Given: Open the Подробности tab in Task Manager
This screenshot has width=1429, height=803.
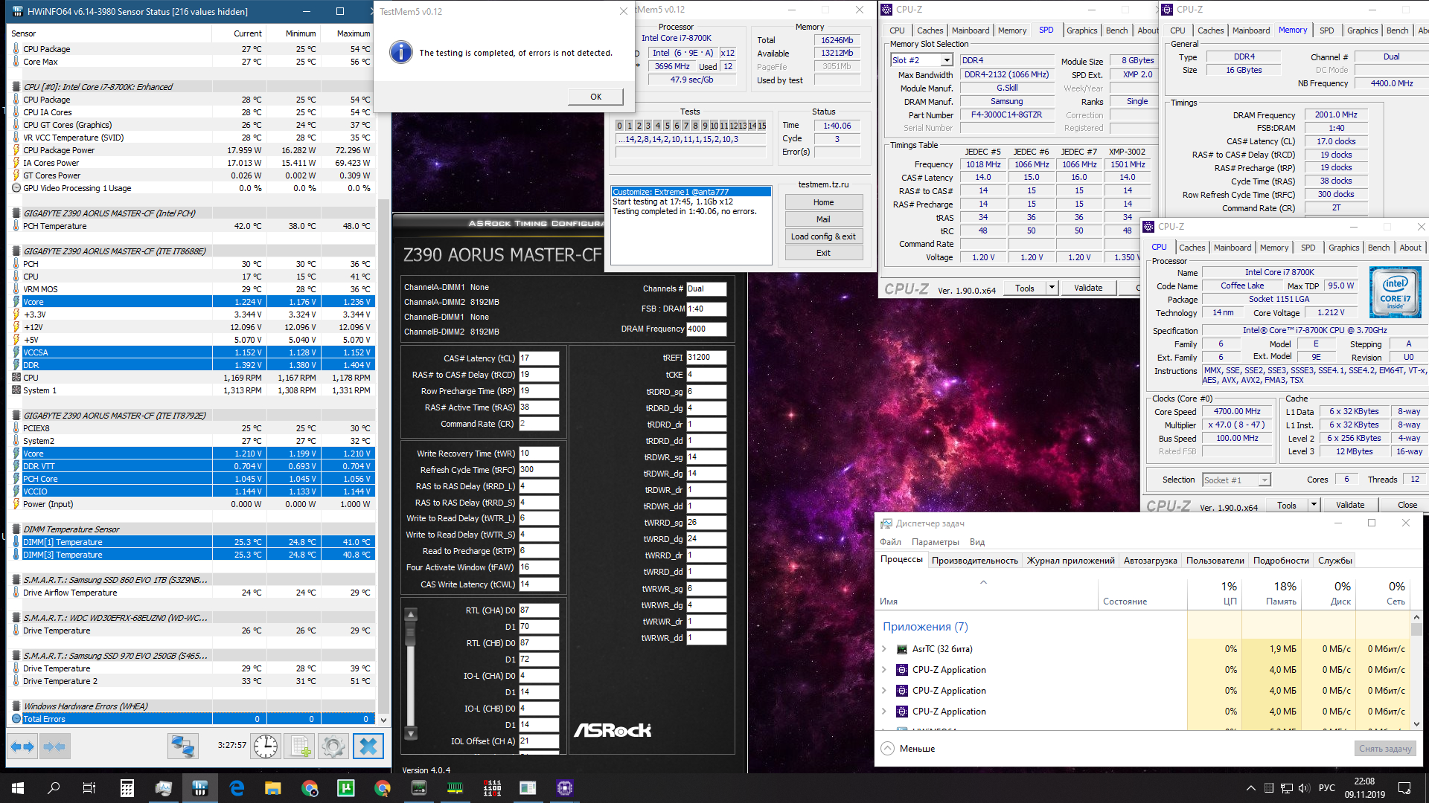Looking at the screenshot, I should pyautogui.click(x=1280, y=561).
